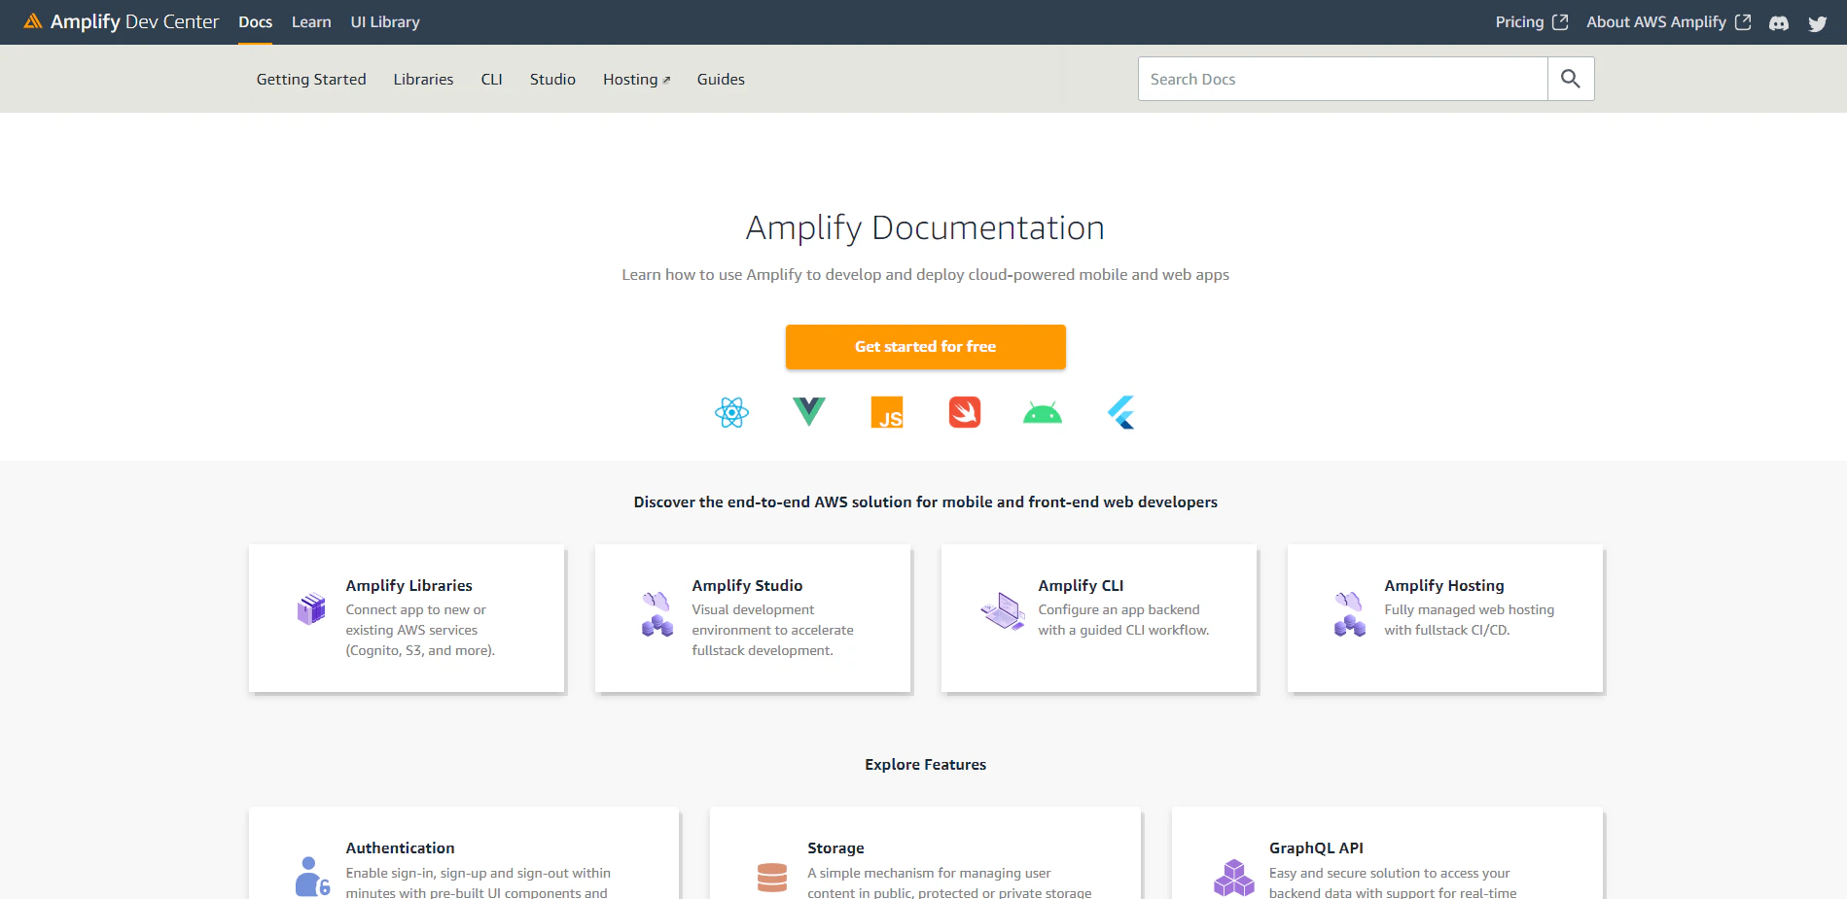Click the Amplify Dev Center title
Viewport: 1847px width, 899px height.
[134, 21]
